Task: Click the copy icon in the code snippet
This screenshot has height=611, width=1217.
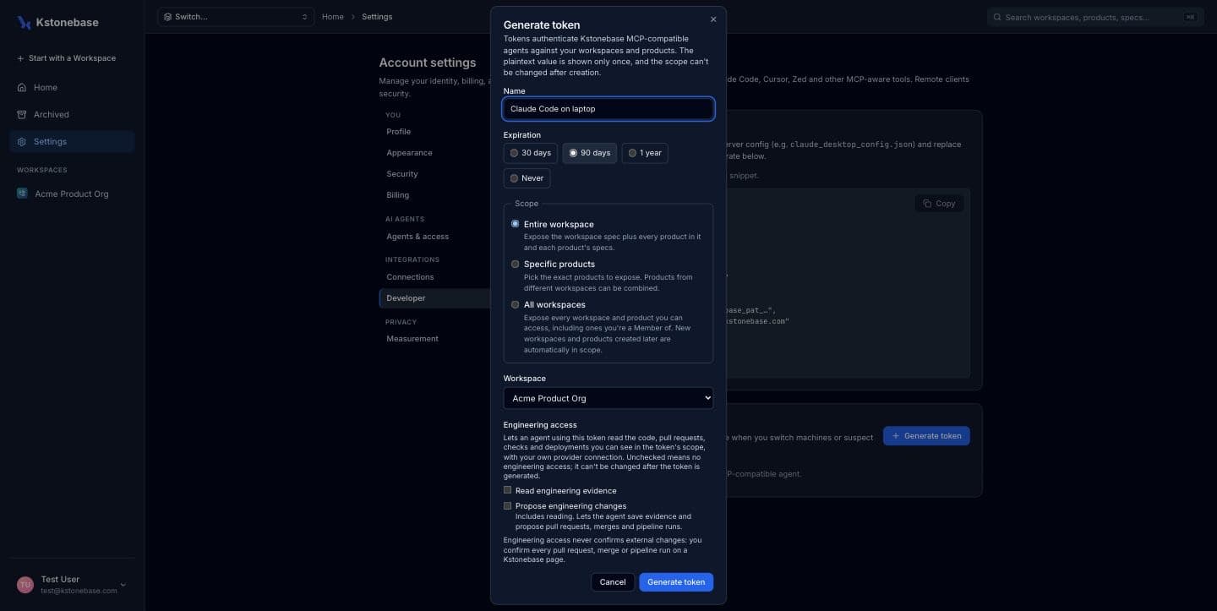Action: (x=927, y=204)
